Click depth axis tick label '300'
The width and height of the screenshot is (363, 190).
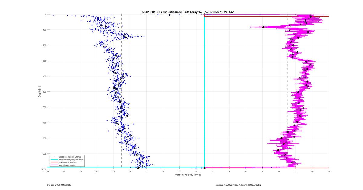(44, 61)
